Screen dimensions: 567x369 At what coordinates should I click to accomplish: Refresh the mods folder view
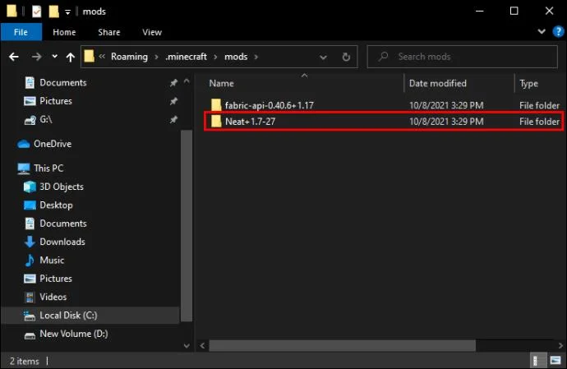[346, 57]
